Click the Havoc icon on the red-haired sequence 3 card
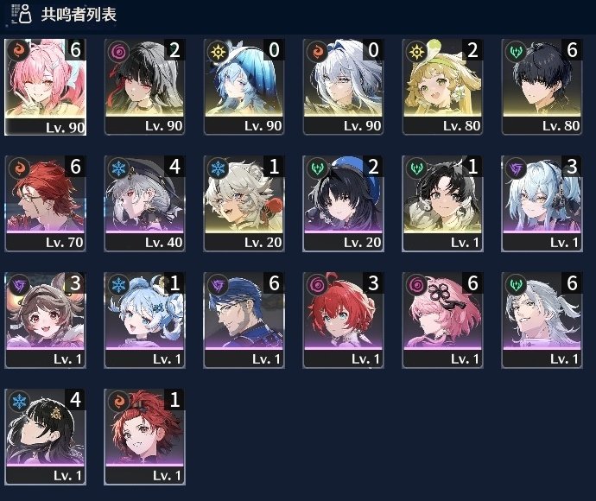596x501 pixels. tap(317, 285)
